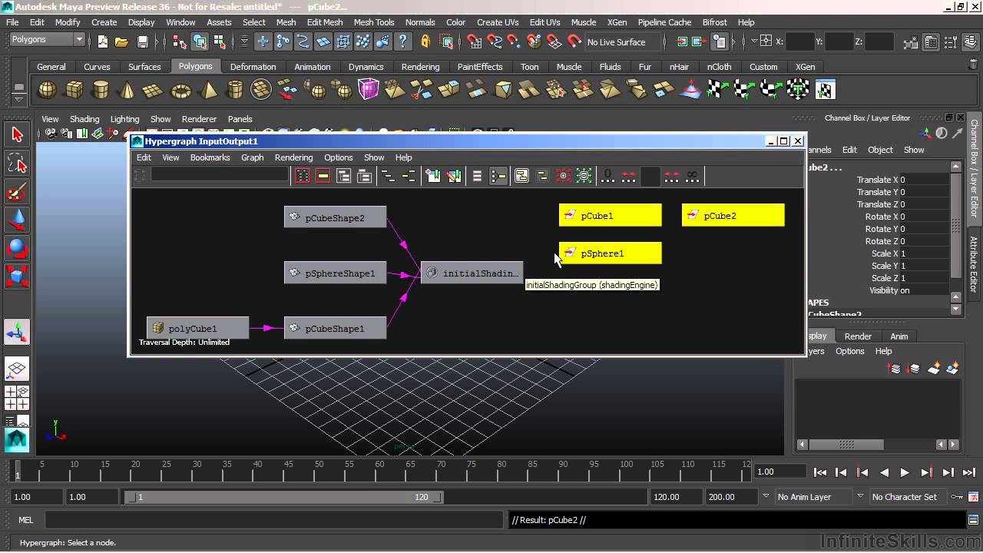
Task: Toggle select by component type mode
Action: (220, 41)
